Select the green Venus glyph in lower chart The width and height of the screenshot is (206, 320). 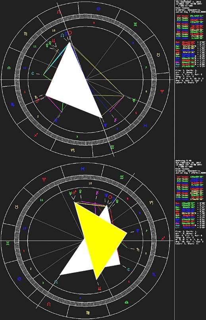coord(80,191)
